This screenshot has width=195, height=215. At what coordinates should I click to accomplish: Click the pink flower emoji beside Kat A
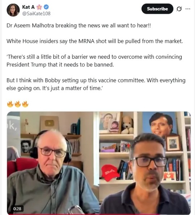[39, 7]
